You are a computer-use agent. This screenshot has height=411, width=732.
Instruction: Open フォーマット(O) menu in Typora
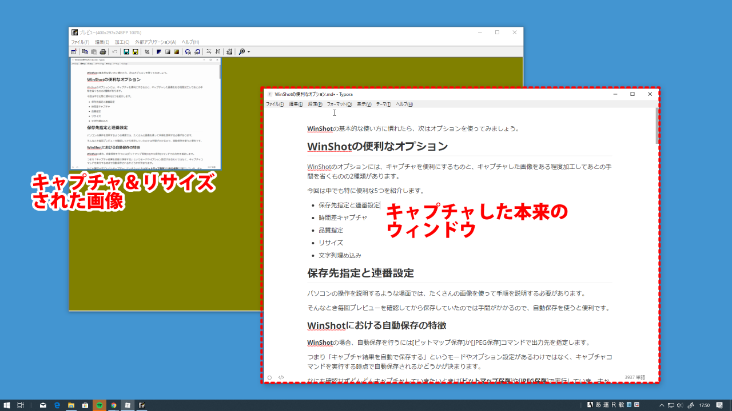pyautogui.click(x=339, y=104)
